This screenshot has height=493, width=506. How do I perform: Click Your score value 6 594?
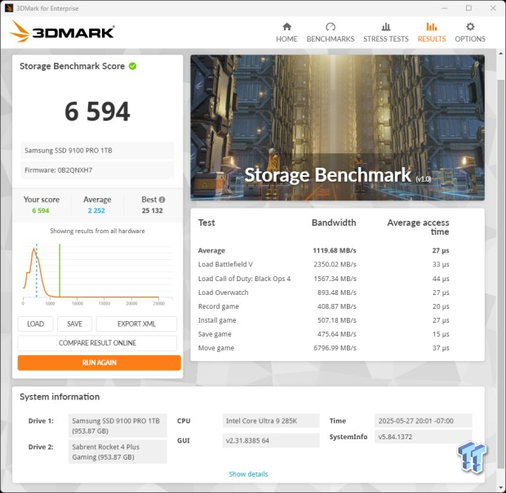click(x=41, y=211)
